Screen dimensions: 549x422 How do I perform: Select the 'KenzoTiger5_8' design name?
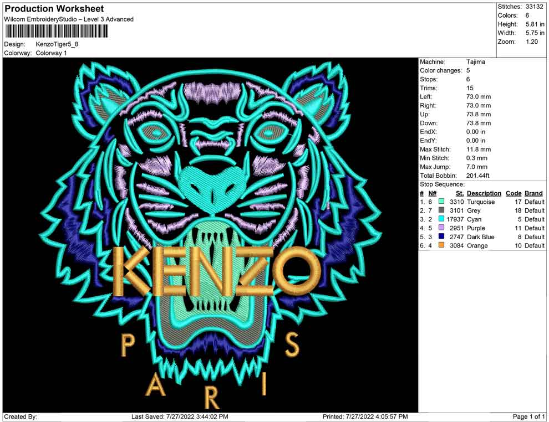click(x=57, y=44)
